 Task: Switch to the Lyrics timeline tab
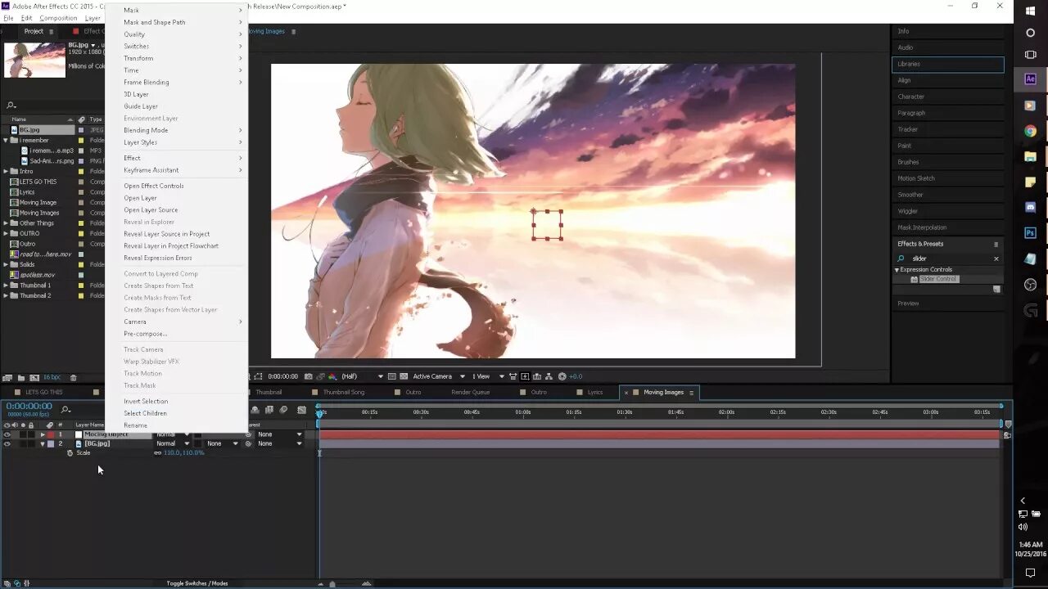tap(595, 393)
